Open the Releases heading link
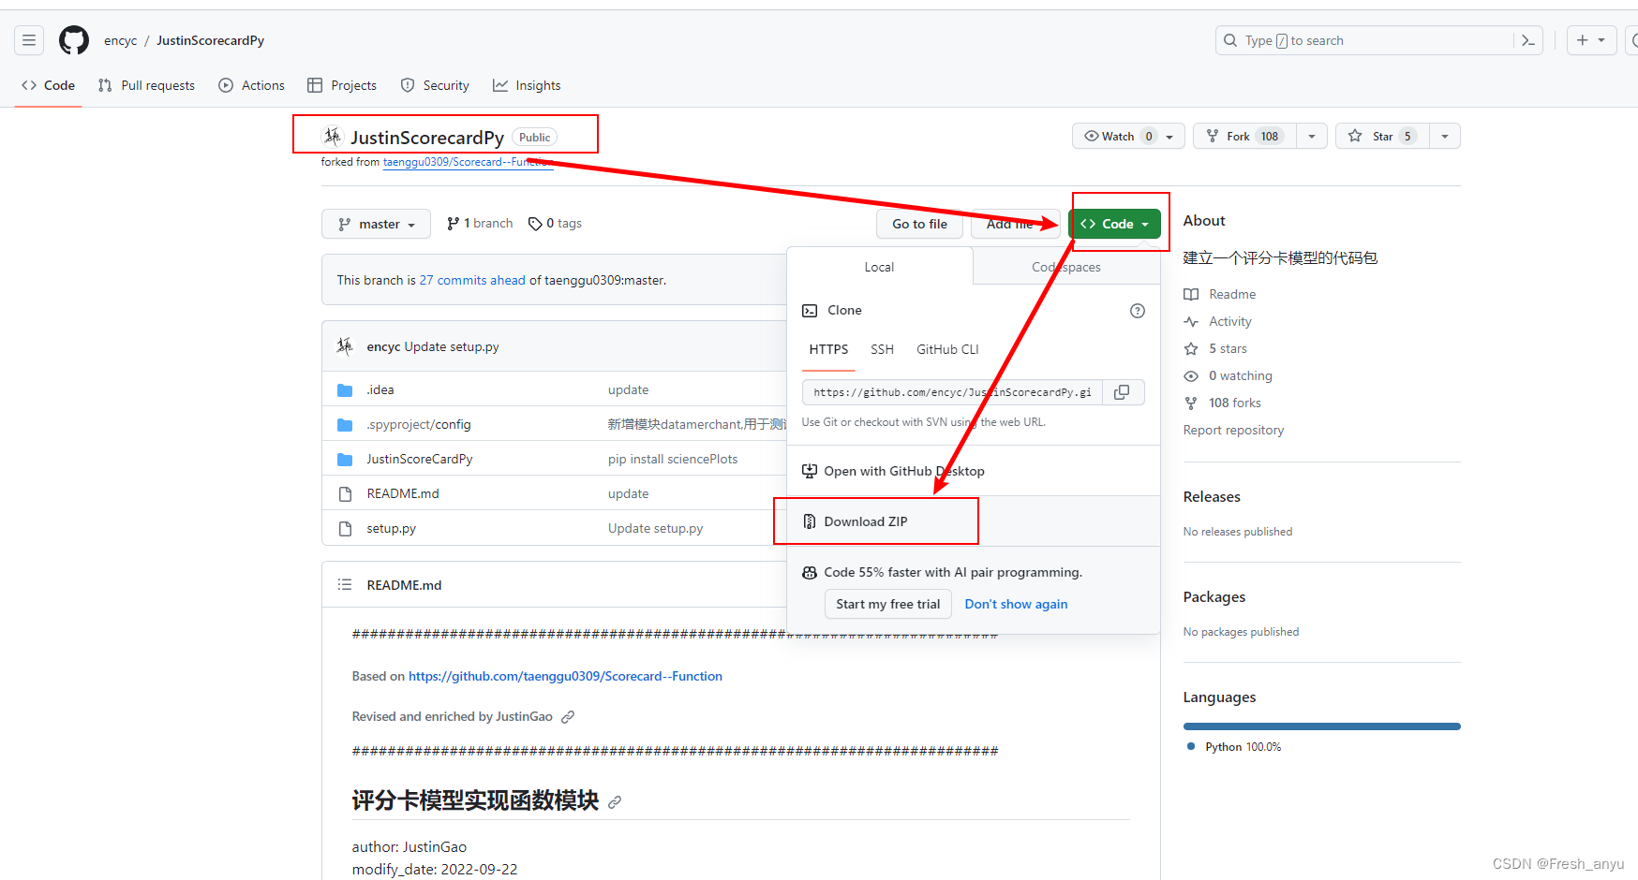 [1212, 496]
